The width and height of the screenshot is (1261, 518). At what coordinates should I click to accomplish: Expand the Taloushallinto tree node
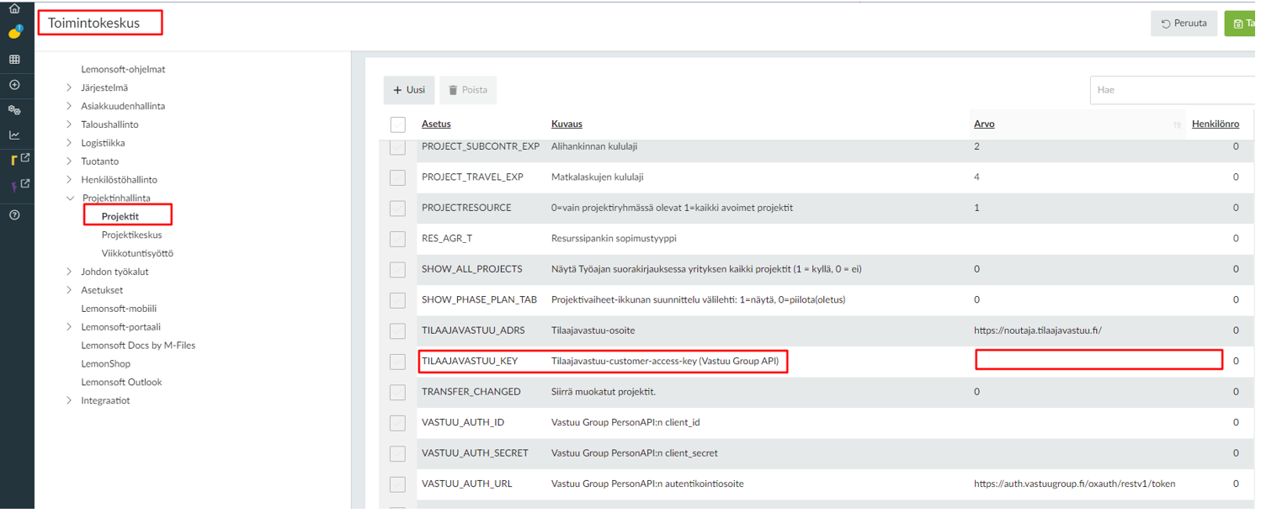pos(69,124)
